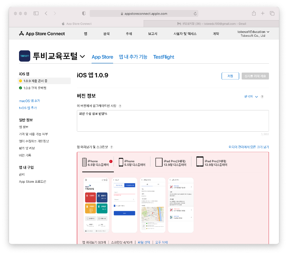Screen dimensions: 288x255
Task: Open 가격 및 사용 가능 여부
Action: (x=33, y=134)
